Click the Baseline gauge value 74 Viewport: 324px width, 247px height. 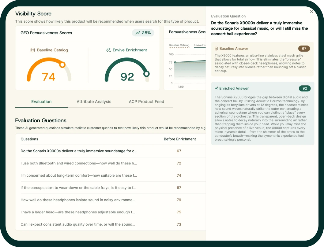[49, 77]
